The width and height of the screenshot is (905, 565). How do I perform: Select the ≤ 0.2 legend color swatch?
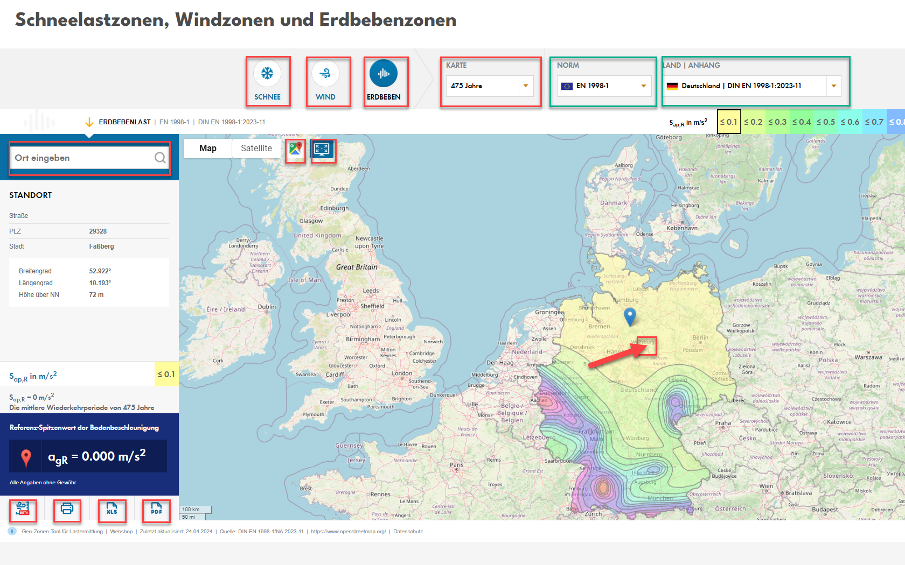point(753,122)
